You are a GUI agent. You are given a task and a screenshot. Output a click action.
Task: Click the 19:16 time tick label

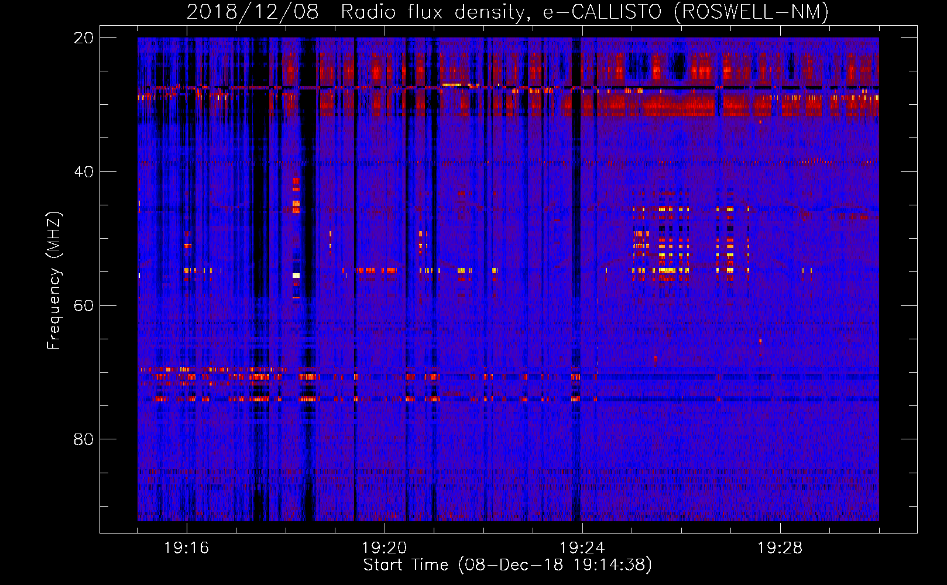(x=187, y=548)
